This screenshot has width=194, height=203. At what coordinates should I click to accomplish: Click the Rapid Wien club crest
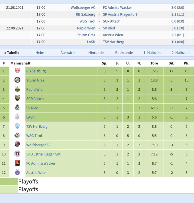[17, 89]
